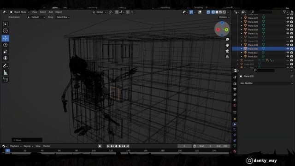Open the Default orientation dropdown
This screenshot has height=166, width=295.
36,17
